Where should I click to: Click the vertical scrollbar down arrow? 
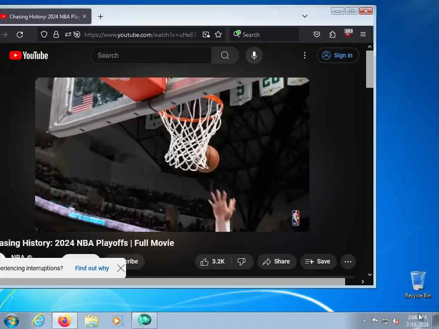(370, 275)
